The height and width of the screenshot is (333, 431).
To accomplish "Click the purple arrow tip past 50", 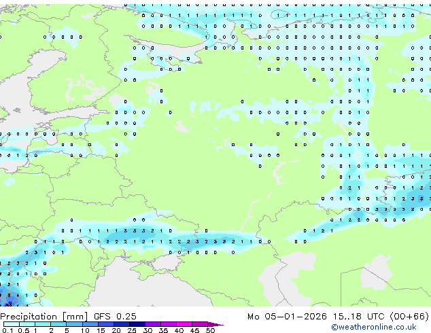I will coord(215,325).
